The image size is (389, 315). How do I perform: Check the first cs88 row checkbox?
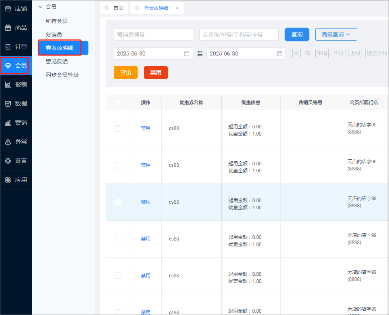[118, 128]
